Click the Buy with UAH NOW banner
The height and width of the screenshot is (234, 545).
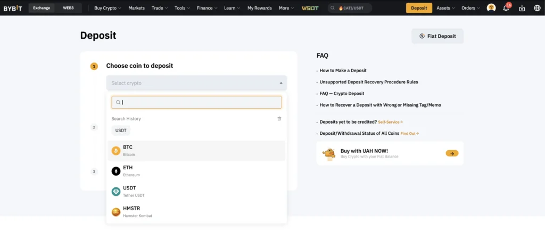coord(390,153)
